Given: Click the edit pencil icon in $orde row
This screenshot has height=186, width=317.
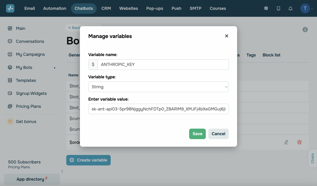Looking at the screenshot, I should pyautogui.click(x=286, y=142).
